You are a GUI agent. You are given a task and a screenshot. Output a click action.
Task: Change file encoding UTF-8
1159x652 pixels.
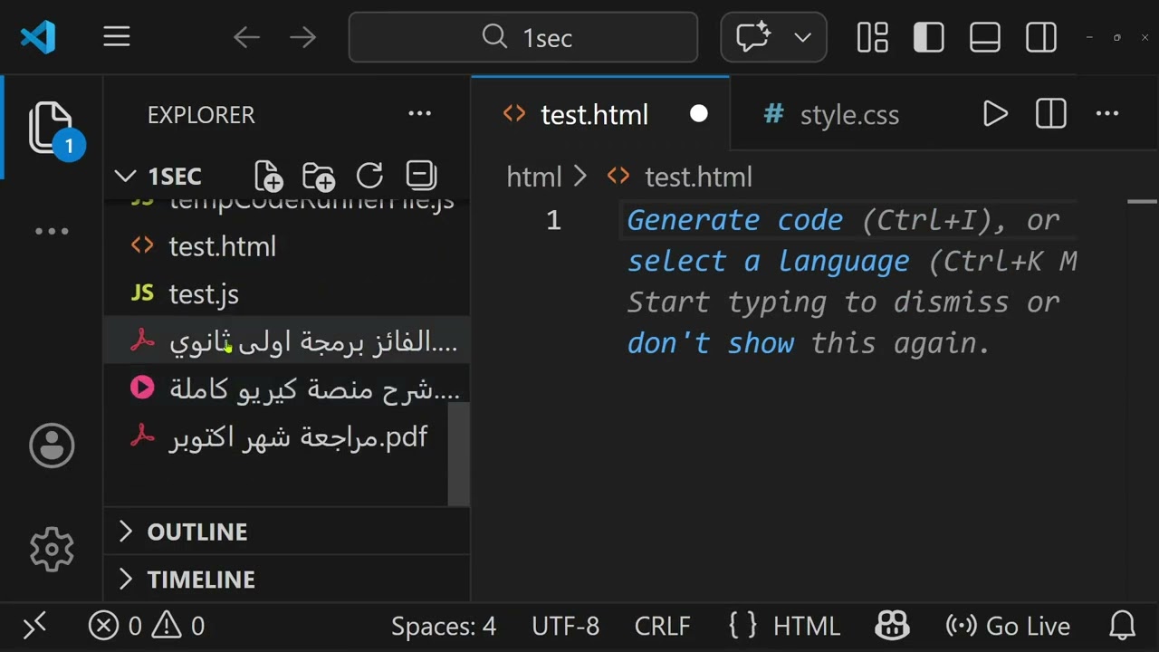click(566, 626)
